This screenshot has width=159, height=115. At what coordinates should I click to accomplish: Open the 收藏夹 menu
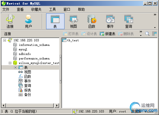tap(36, 9)
